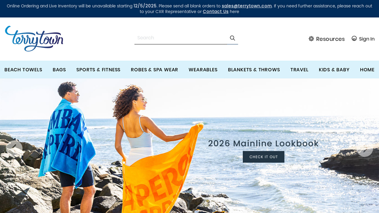This screenshot has height=213, width=379.
Task: Select Kids & Baby menu item
Action: coord(334,70)
